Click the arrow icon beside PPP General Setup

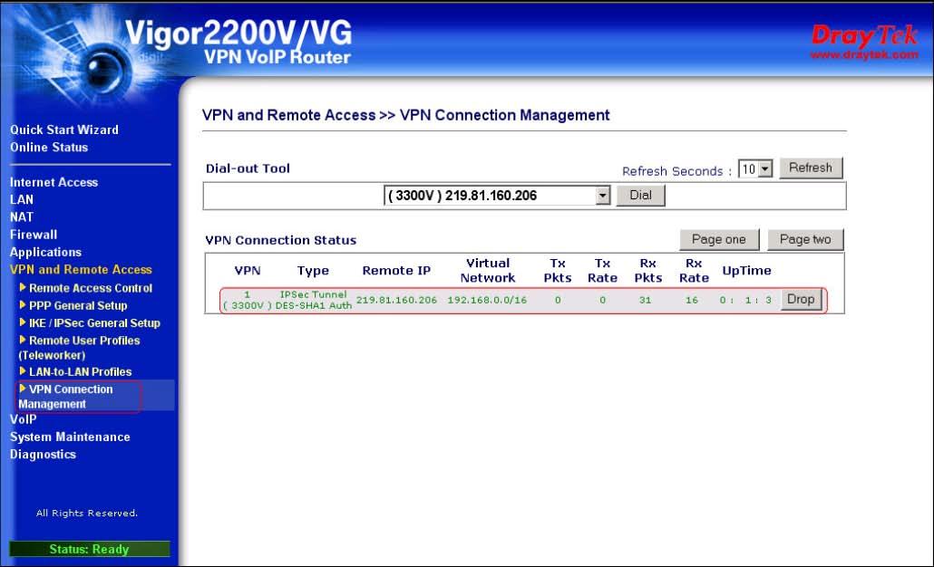point(23,305)
